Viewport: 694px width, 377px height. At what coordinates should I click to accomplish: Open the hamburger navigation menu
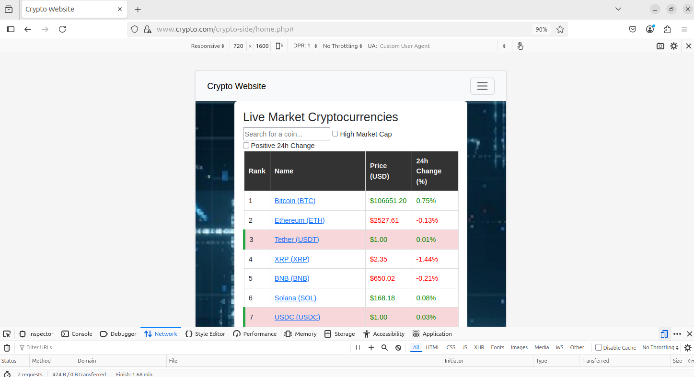coord(482,86)
